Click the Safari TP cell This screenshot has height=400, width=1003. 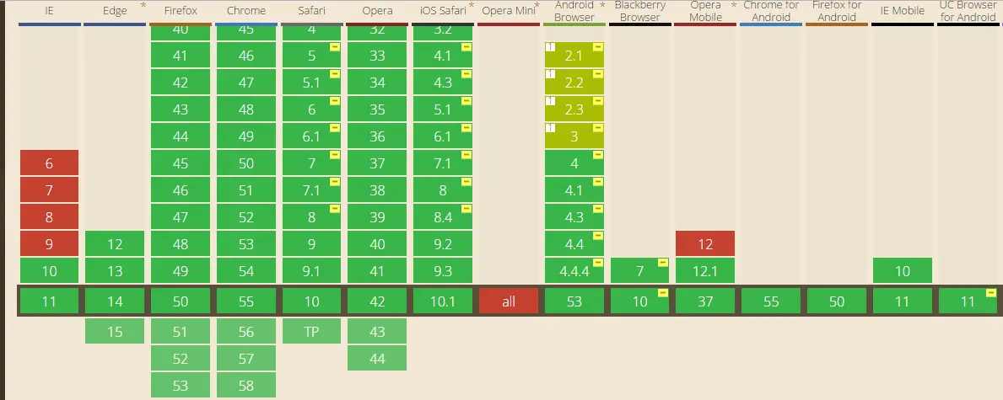(x=311, y=332)
